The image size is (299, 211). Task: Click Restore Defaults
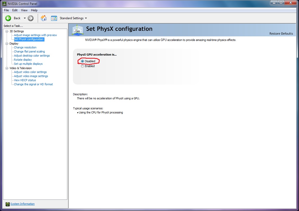pos(281,34)
